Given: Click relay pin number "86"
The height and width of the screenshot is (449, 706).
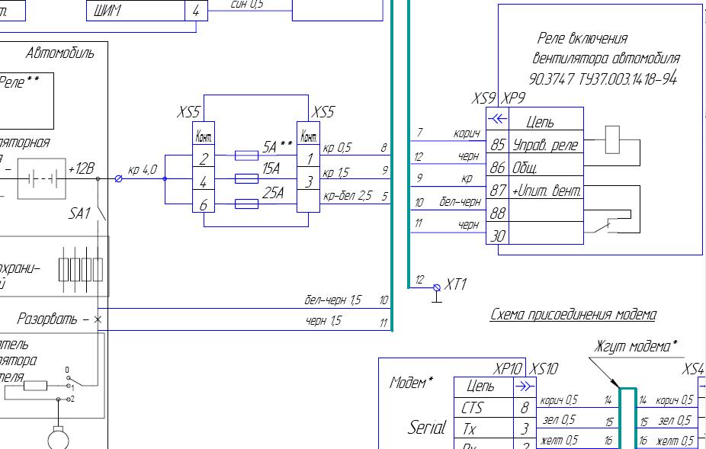Looking at the screenshot, I should click(x=498, y=168).
